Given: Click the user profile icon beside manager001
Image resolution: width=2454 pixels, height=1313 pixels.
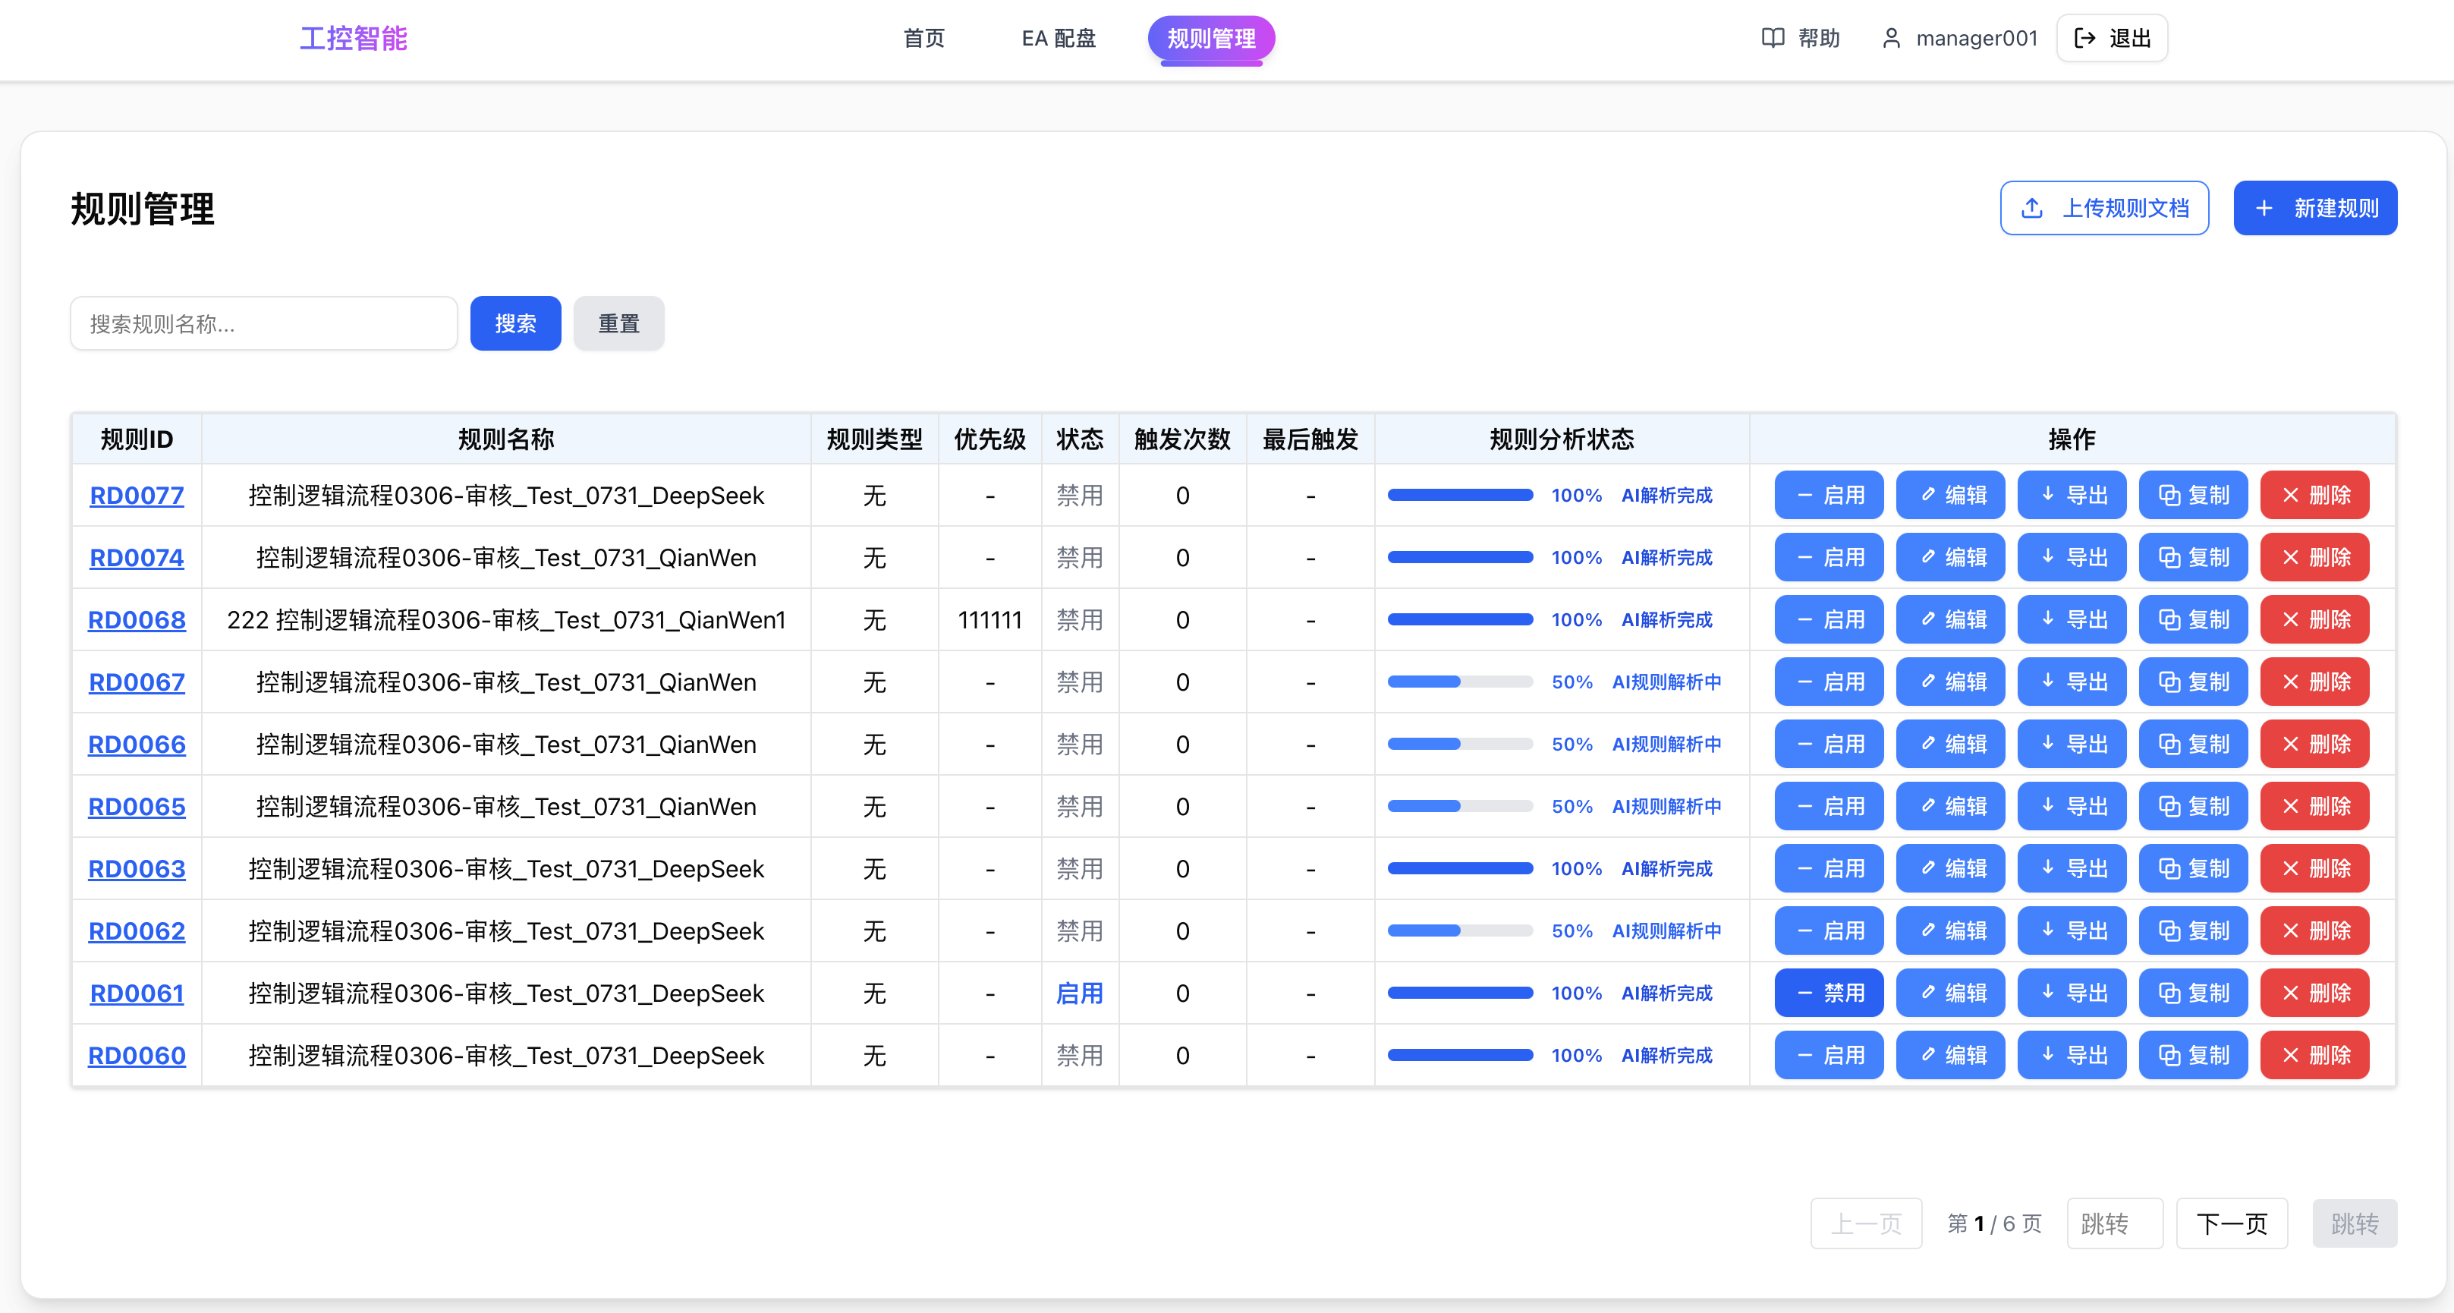Looking at the screenshot, I should (x=1890, y=38).
